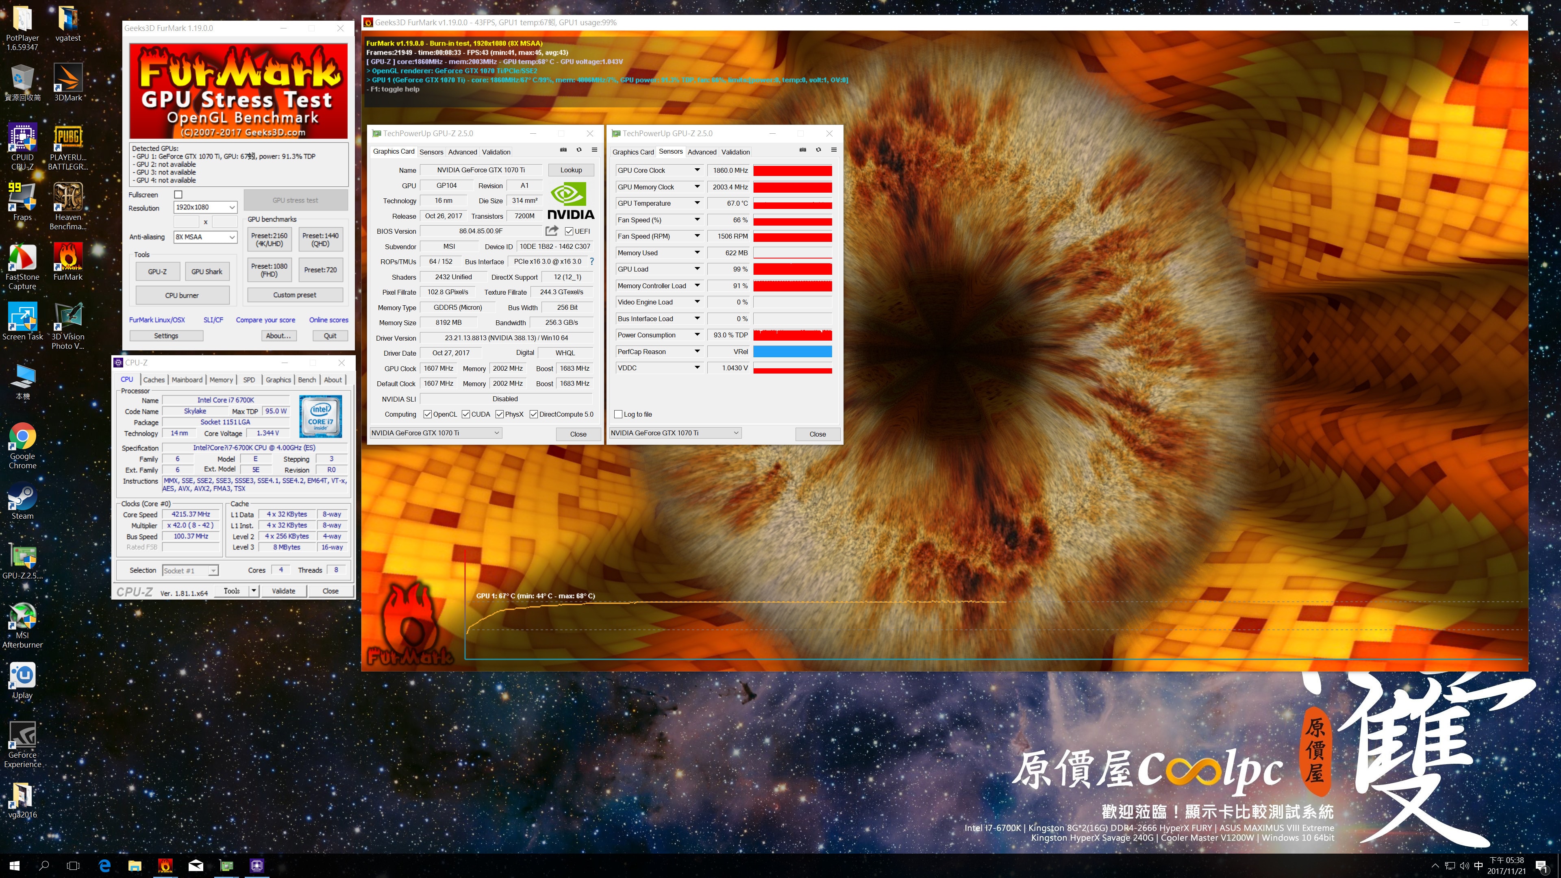This screenshot has height=878, width=1561.
Task: Open the Heaven Benchmark shortcut
Action: [68, 206]
